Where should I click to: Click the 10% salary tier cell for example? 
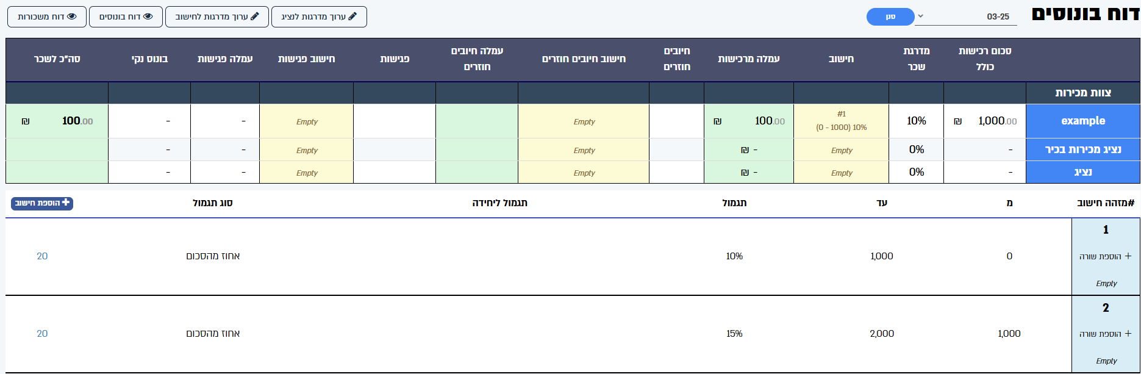[x=916, y=121]
